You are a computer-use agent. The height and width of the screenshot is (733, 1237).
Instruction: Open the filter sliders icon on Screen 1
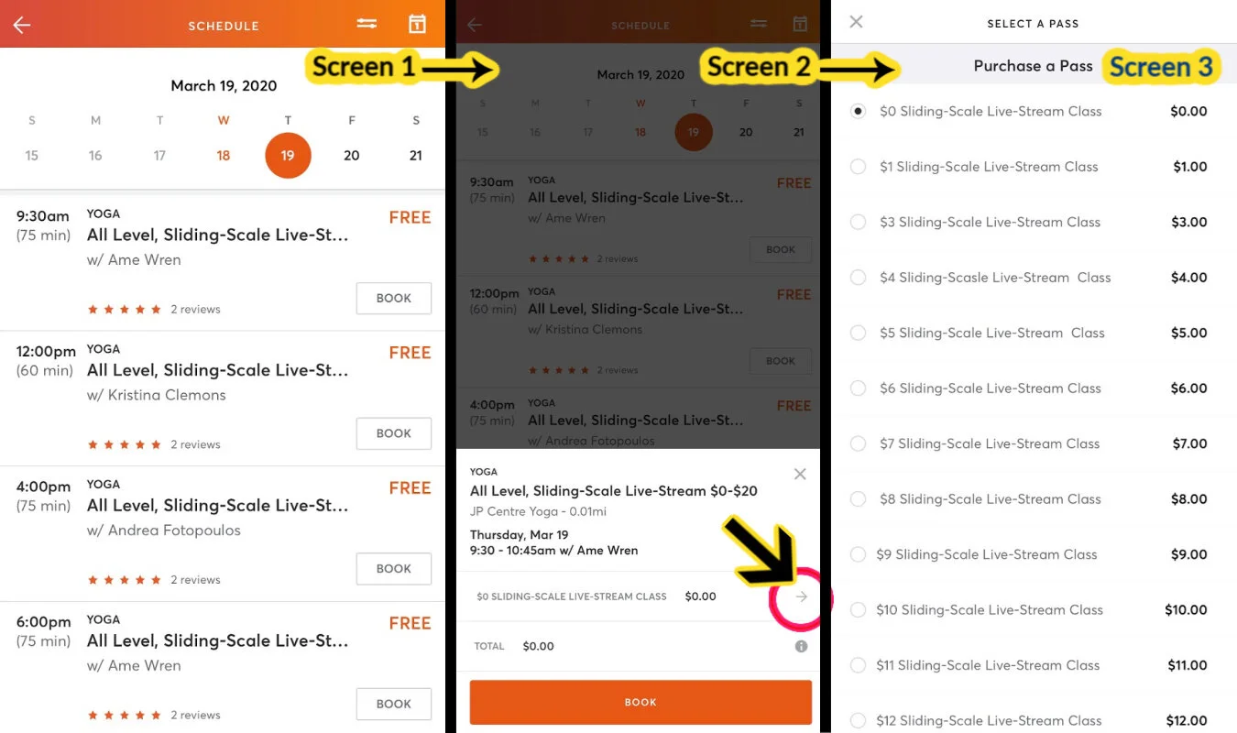[x=367, y=24]
